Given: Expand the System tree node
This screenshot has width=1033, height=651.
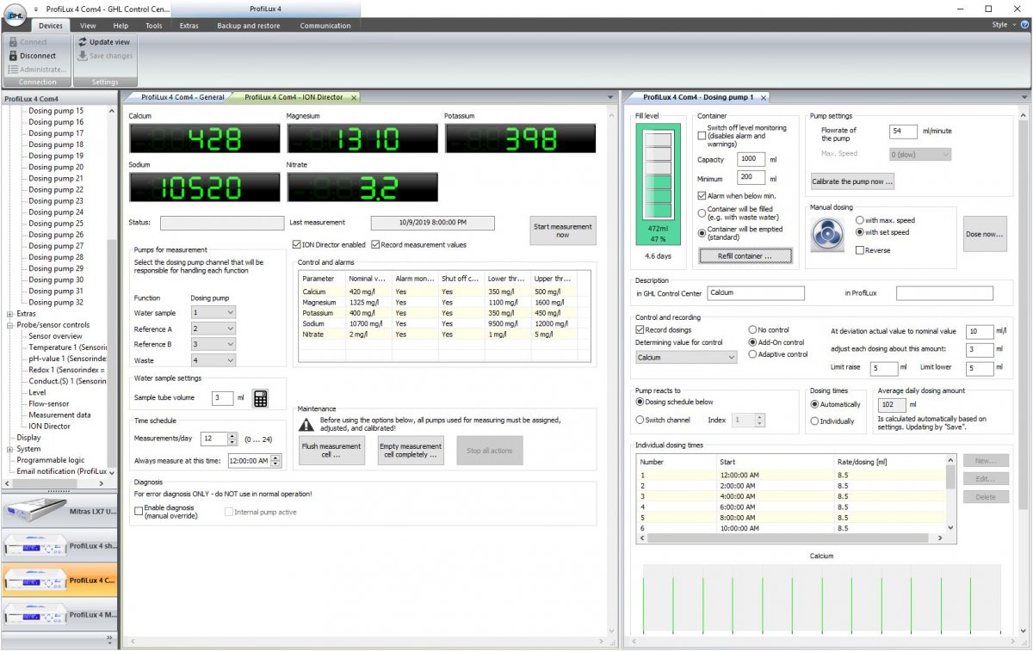Looking at the screenshot, I should pyautogui.click(x=9, y=449).
